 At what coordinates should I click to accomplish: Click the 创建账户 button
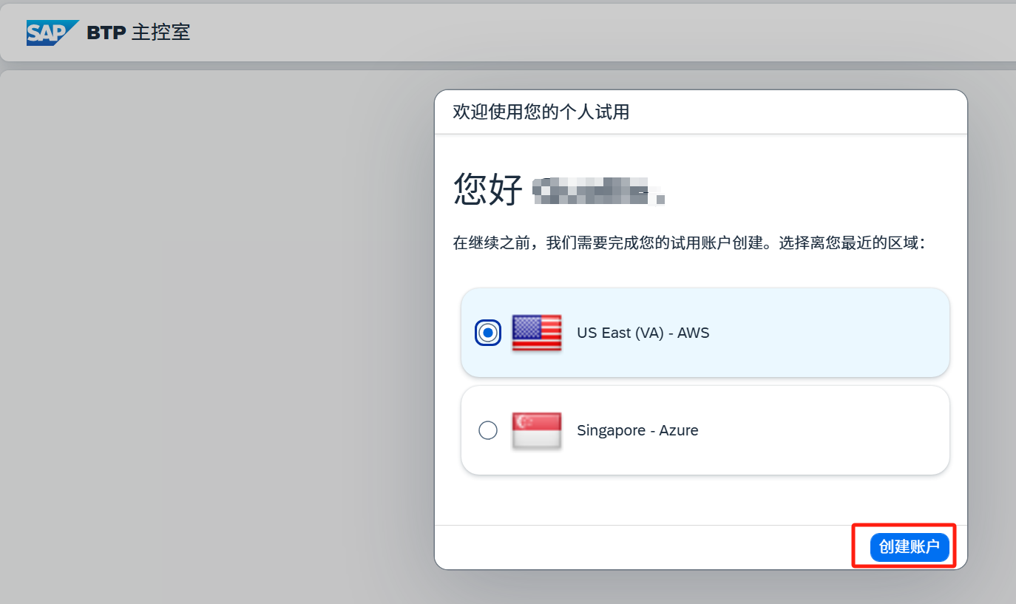910,547
